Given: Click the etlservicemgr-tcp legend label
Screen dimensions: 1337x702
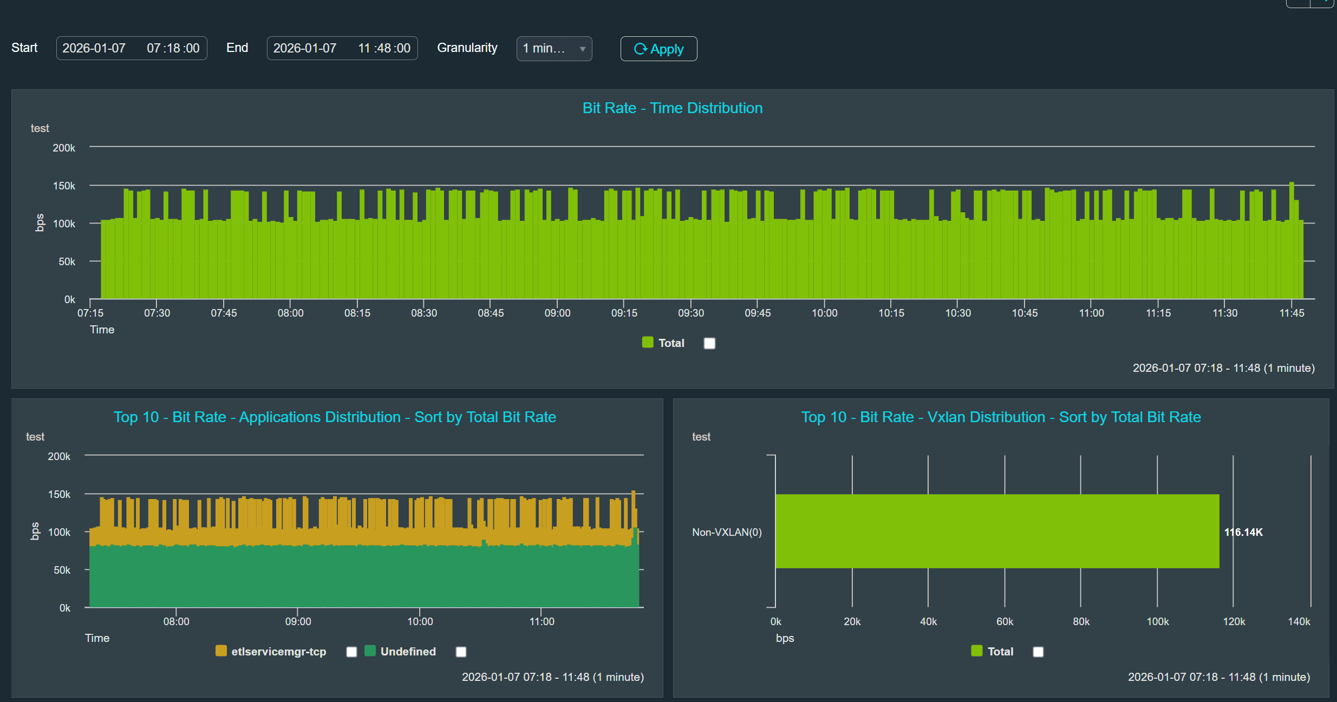Looking at the screenshot, I should [279, 651].
